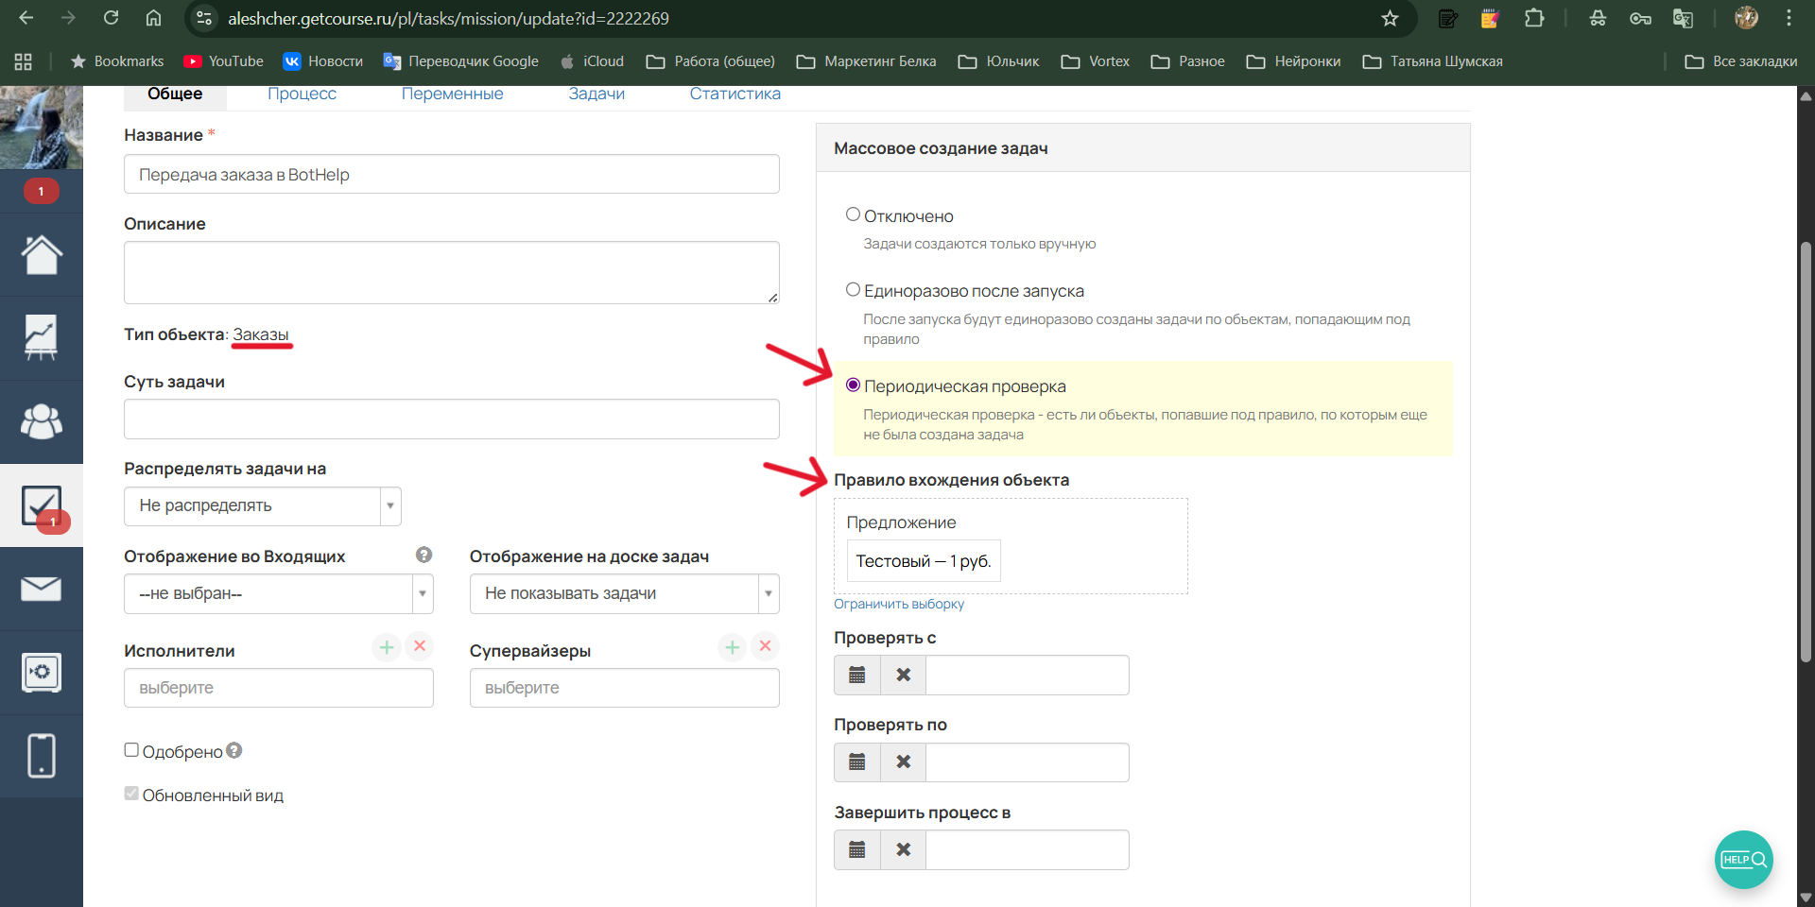Enable the Одобрено checkbox
1815x907 pixels.
[x=131, y=749]
